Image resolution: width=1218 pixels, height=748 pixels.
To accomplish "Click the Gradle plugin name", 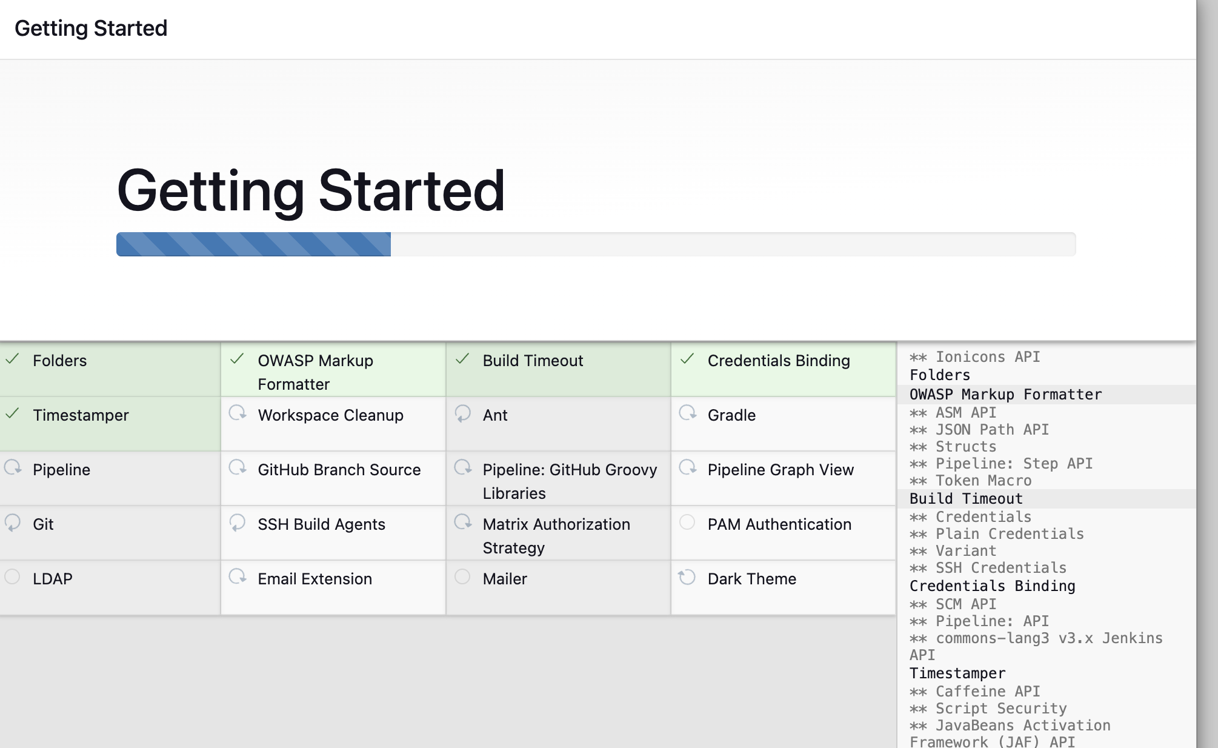I will point(731,415).
